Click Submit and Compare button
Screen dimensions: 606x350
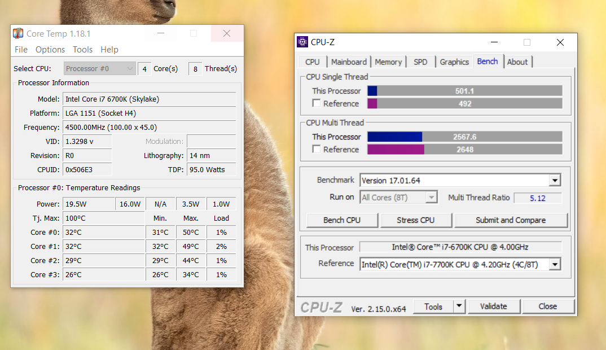pos(511,220)
